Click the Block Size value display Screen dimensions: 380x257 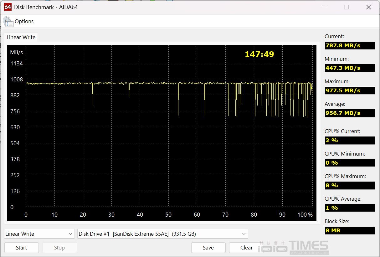pos(350,230)
